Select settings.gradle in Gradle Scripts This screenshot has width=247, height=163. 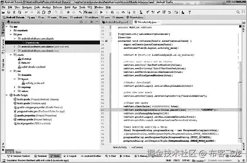point(33,119)
